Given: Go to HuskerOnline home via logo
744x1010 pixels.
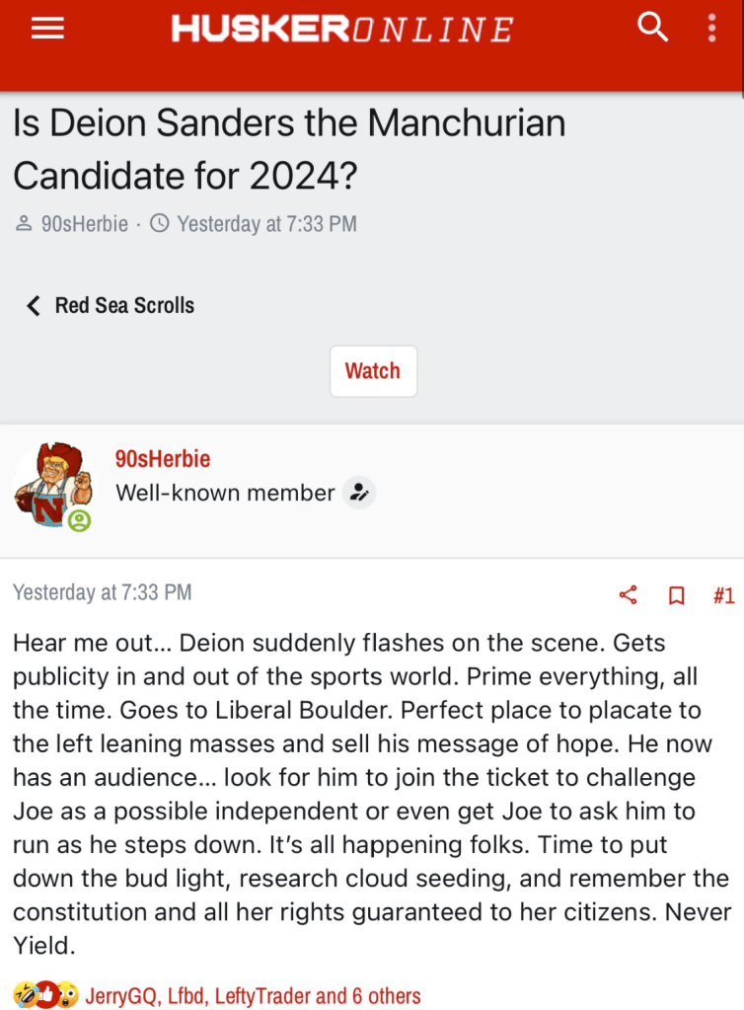Looking at the screenshot, I should coord(341,29).
